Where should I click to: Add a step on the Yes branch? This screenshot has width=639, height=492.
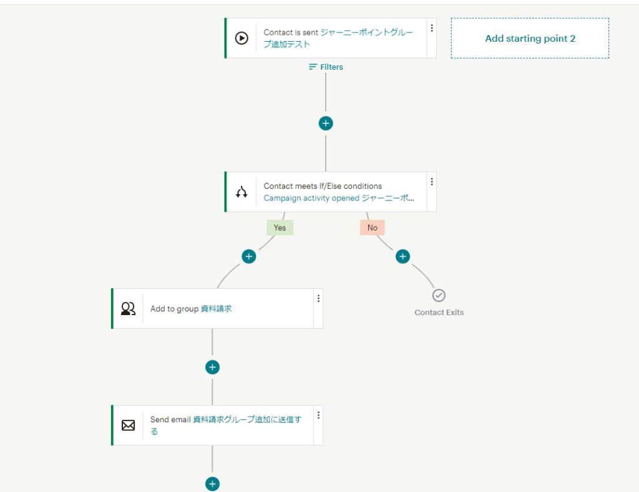point(249,256)
